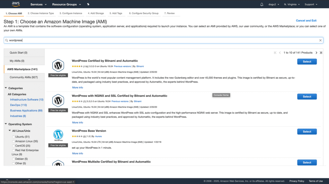Switch to 4. Add Storage tab

click(96, 13)
